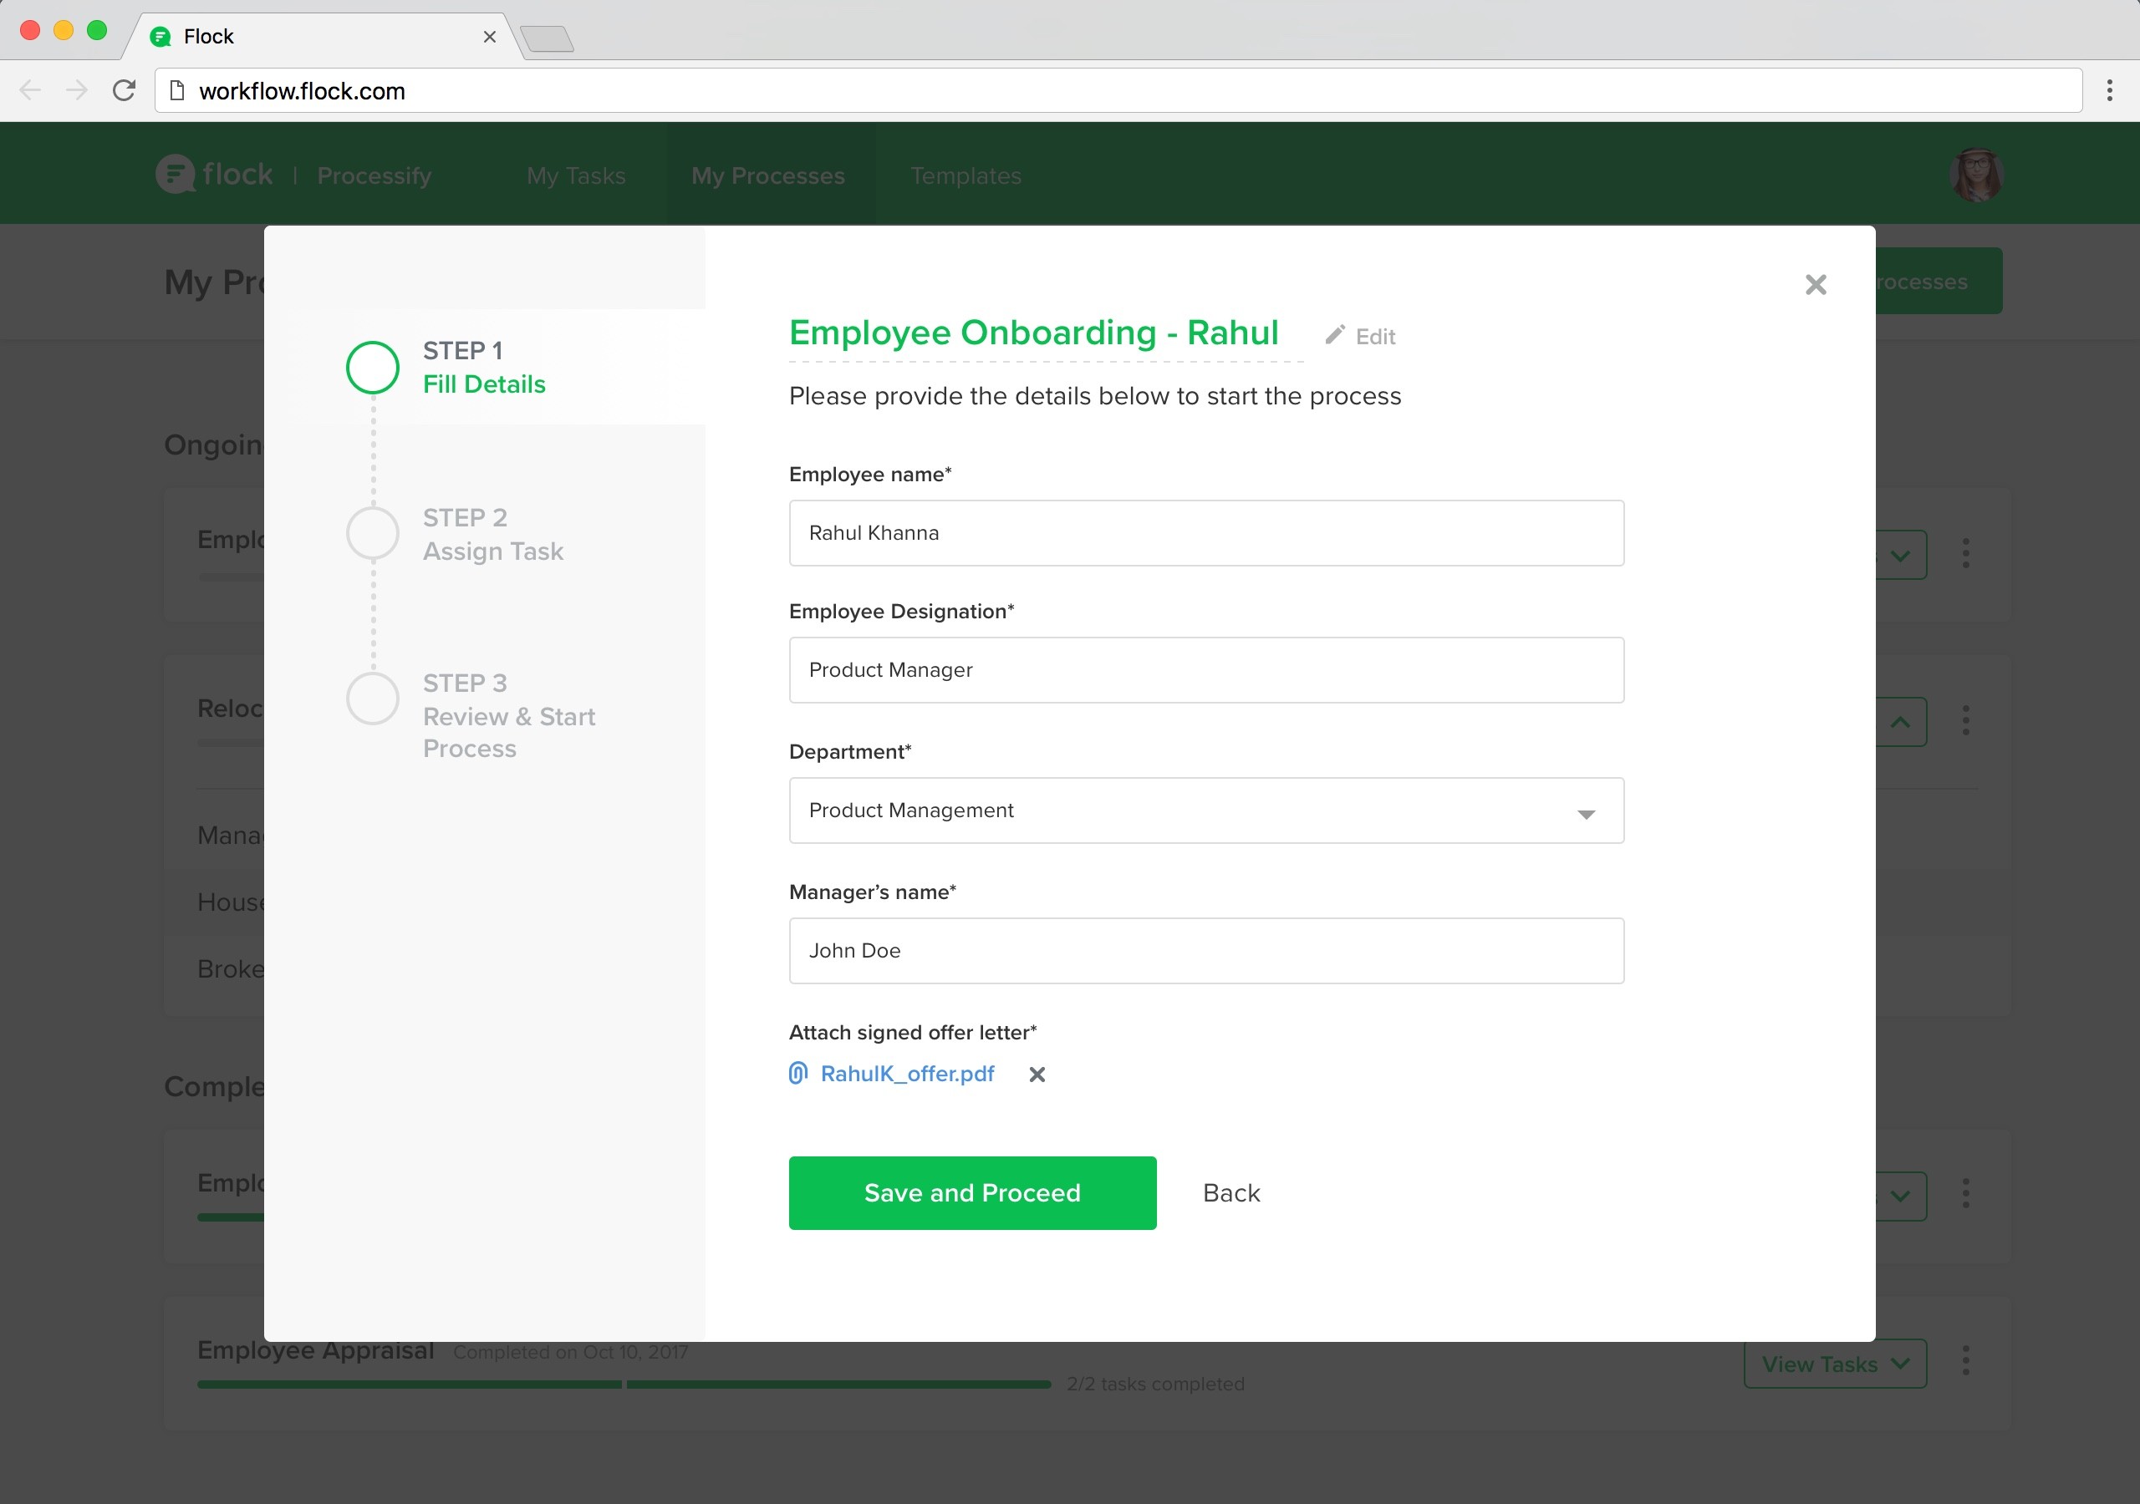
Task: Open more options for first ongoing process
Action: 1965,553
